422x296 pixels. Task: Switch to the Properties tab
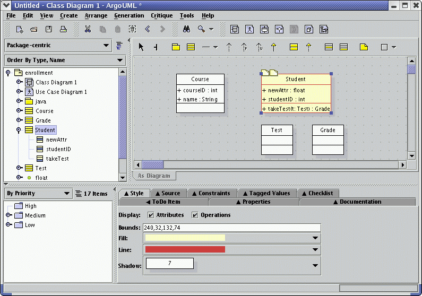click(254, 202)
